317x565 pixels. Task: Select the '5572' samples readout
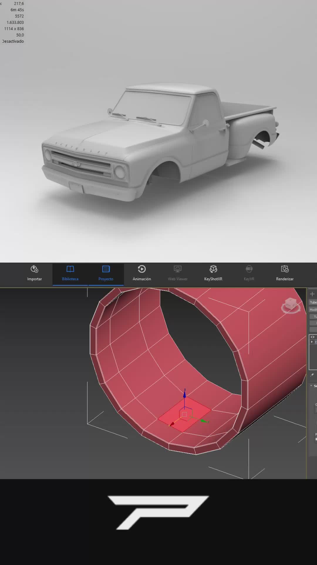click(x=19, y=16)
